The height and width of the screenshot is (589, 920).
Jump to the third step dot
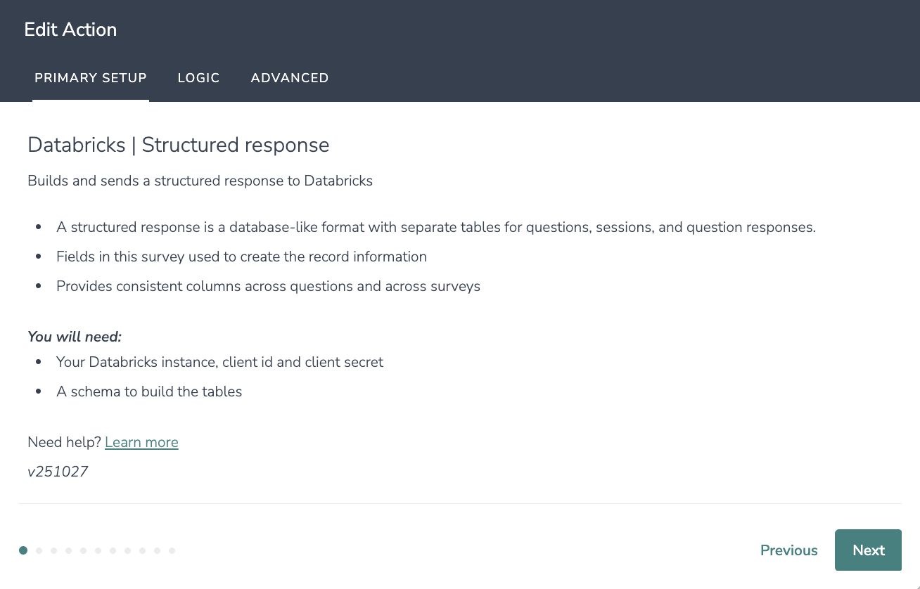pyautogui.click(x=54, y=550)
